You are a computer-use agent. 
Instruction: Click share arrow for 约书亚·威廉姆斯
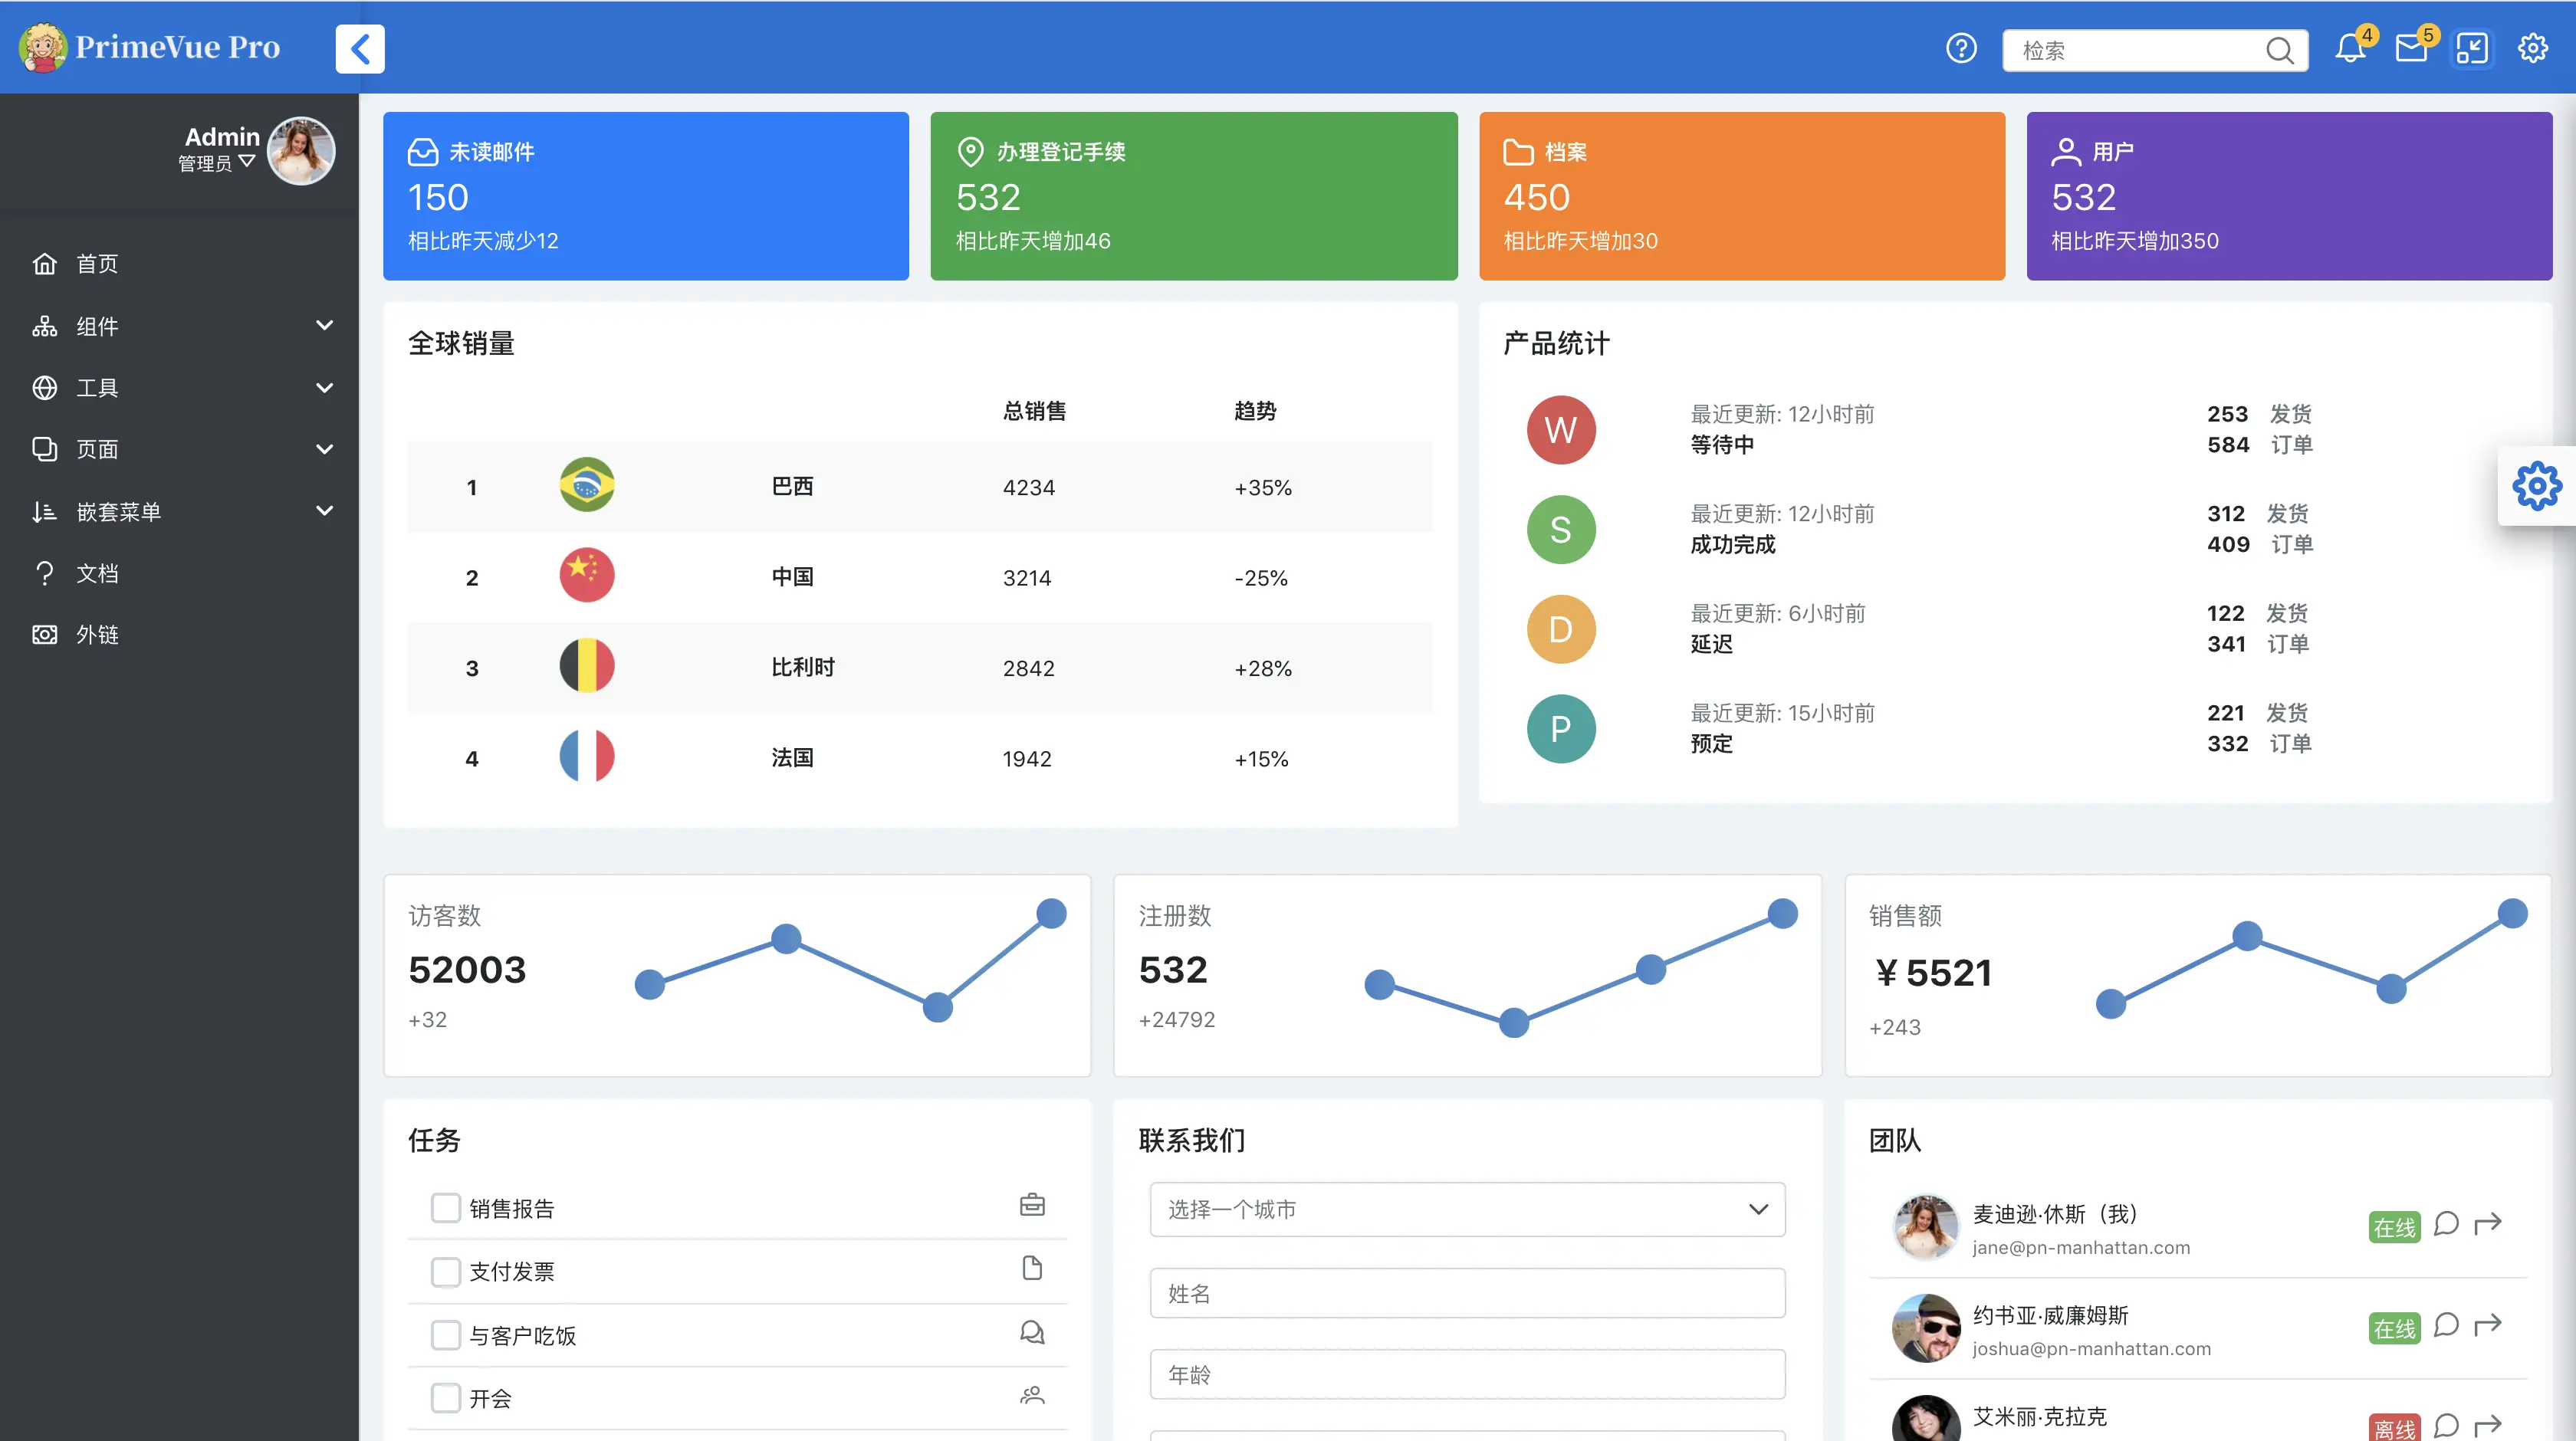pos(2487,1325)
